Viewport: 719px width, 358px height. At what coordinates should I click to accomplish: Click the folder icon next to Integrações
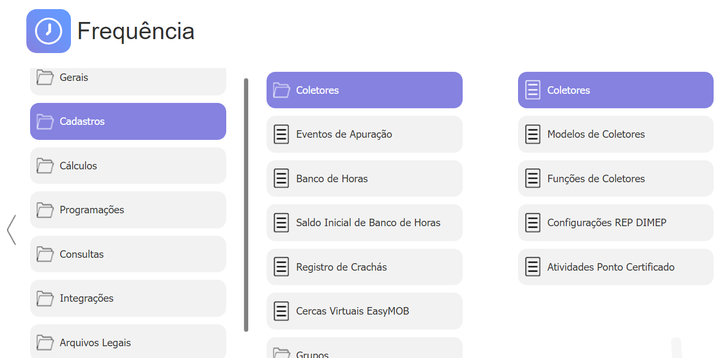[45, 299]
